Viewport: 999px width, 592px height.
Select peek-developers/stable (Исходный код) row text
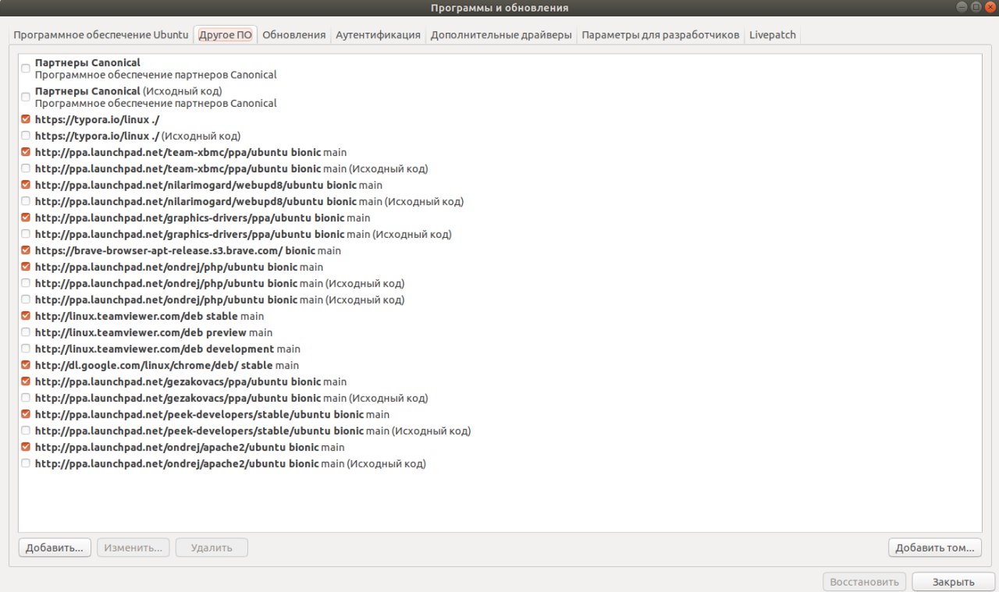pyautogui.click(x=253, y=431)
